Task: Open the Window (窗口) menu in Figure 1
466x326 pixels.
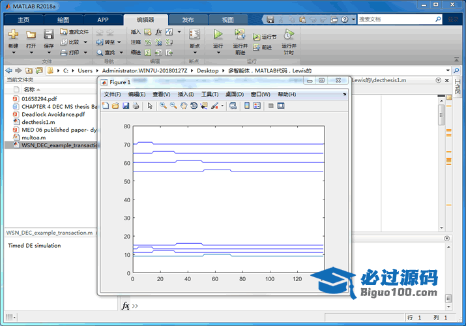Action: pyautogui.click(x=260, y=94)
